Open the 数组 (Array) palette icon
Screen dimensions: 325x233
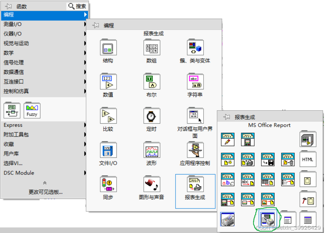151,47
